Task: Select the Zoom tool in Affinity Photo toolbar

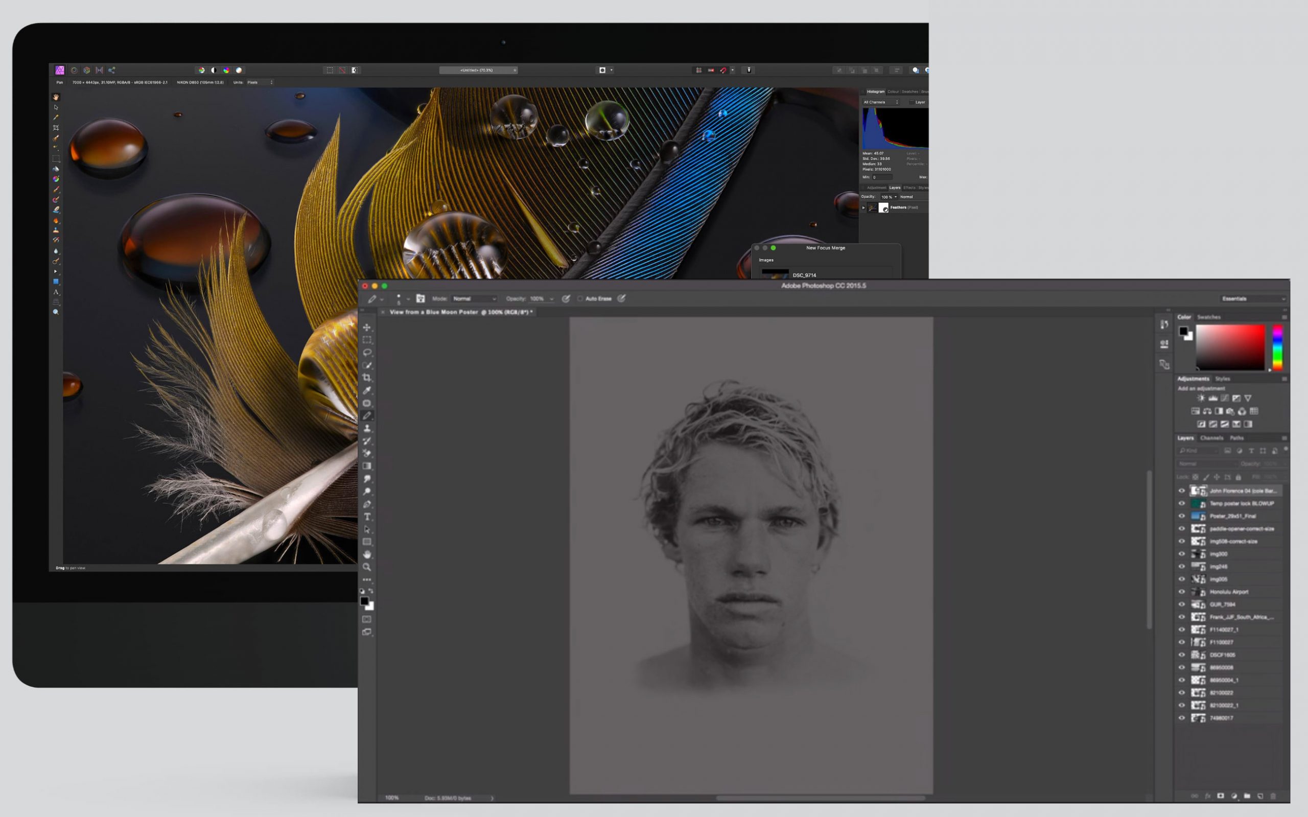Action: (x=56, y=312)
